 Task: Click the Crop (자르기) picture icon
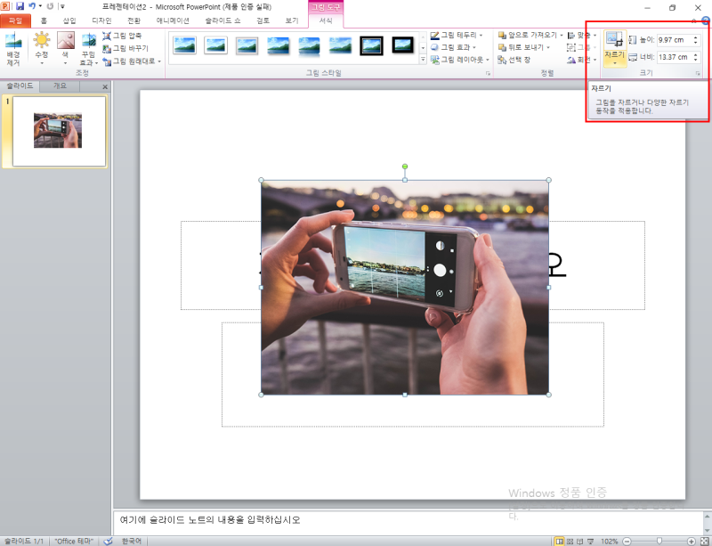click(x=615, y=39)
